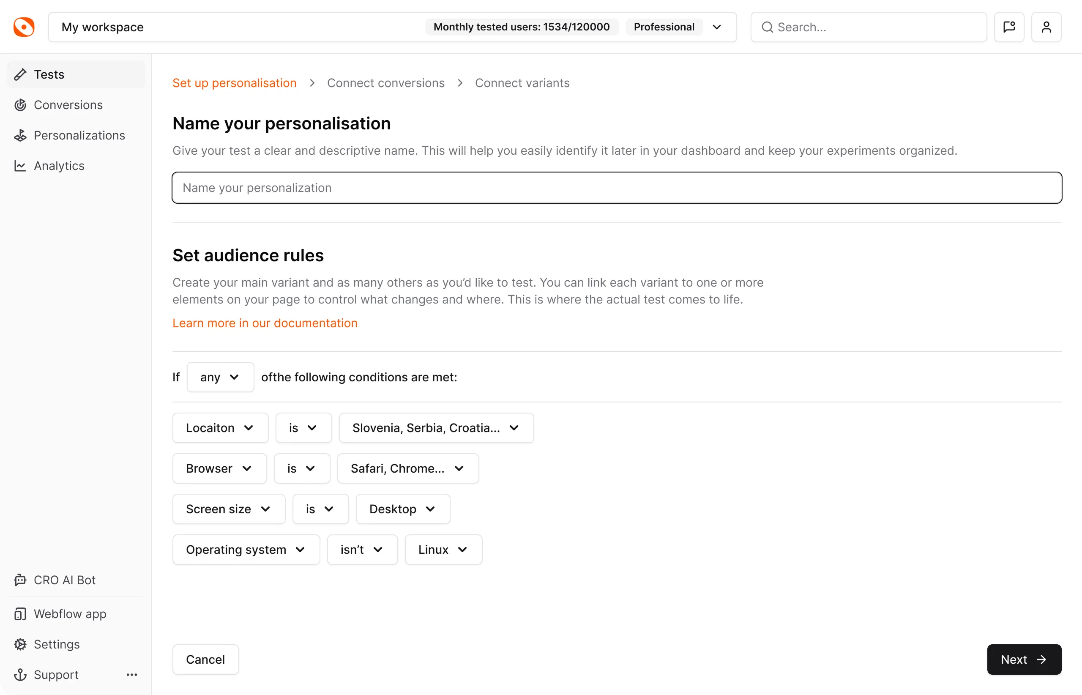Click the Analytics chart icon
1082x695 pixels.
coord(20,166)
